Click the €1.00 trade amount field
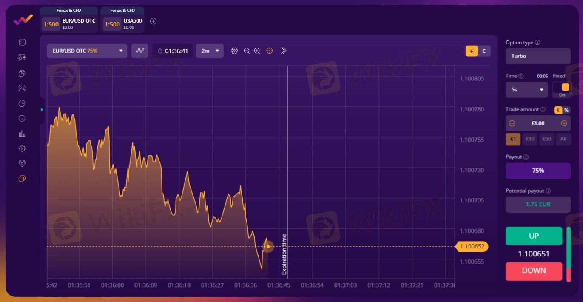The width and height of the screenshot is (583, 302). pyautogui.click(x=538, y=123)
